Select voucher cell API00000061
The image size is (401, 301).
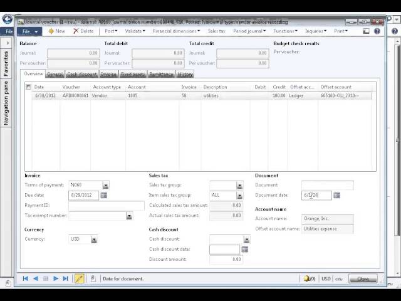[x=75, y=96]
